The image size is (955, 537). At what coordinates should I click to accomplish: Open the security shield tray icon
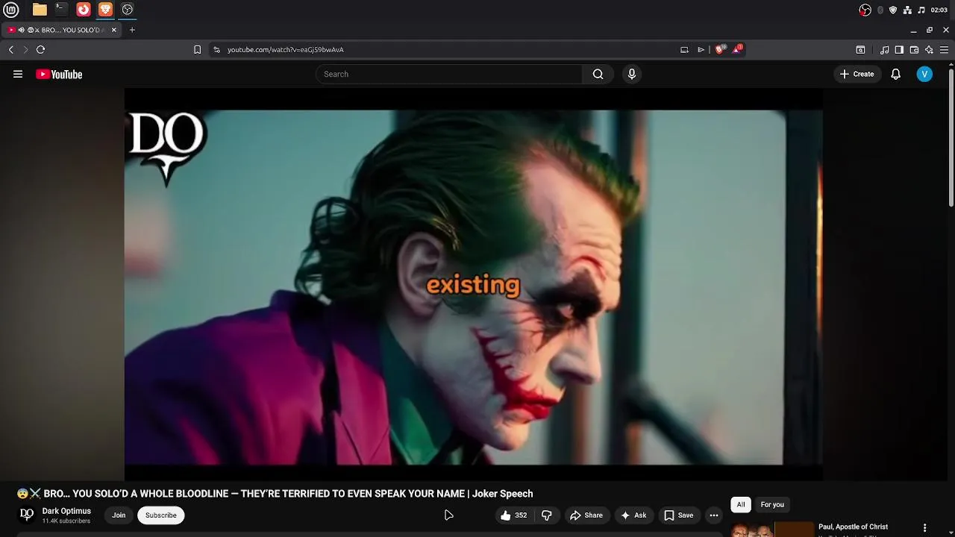coord(893,10)
